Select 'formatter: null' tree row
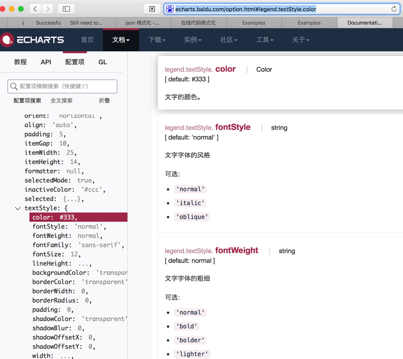 coord(54,171)
